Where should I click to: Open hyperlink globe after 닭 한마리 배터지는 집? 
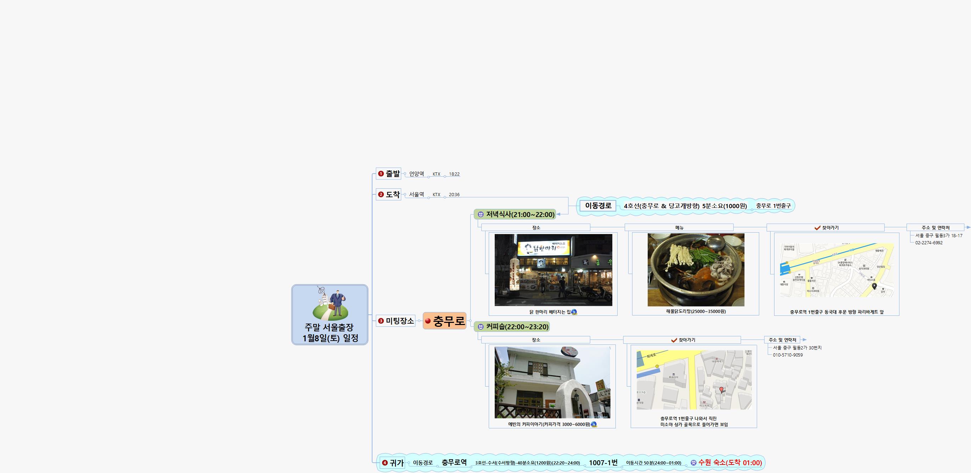(x=574, y=312)
